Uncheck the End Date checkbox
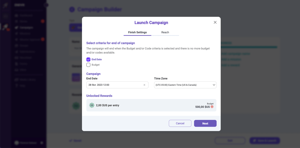The width and height of the screenshot is (300, 148). click(x=88, y=59)
